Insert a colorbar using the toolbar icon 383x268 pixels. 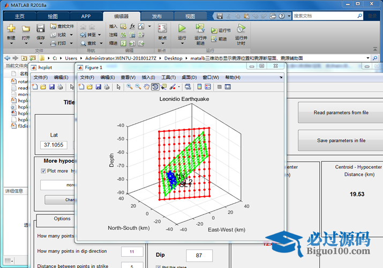[x=200, y=87]
